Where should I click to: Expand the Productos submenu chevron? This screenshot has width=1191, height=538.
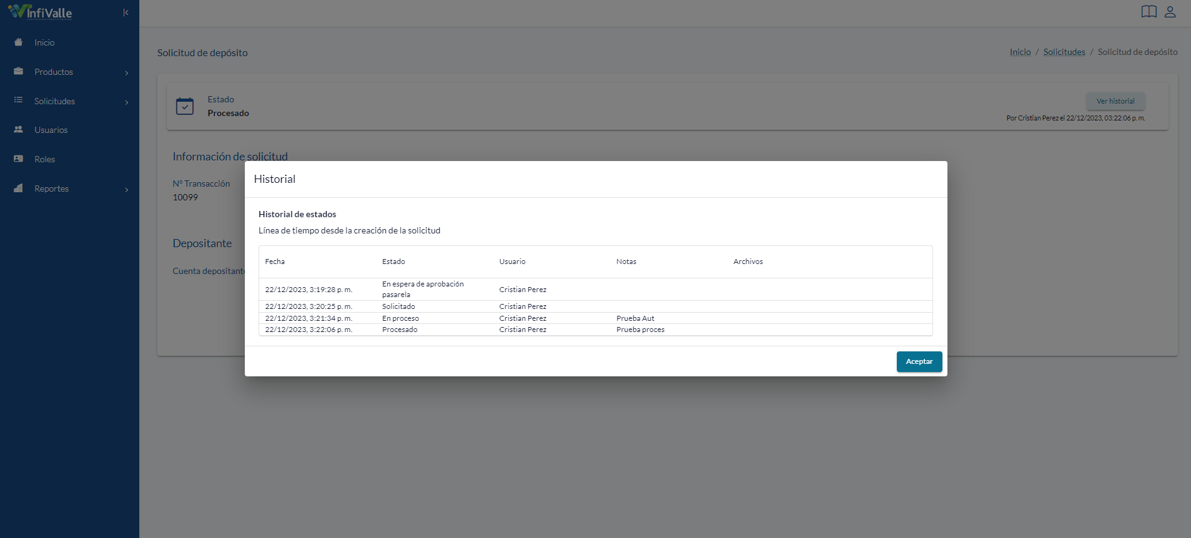pyautogui.click(x=127, y=73)
